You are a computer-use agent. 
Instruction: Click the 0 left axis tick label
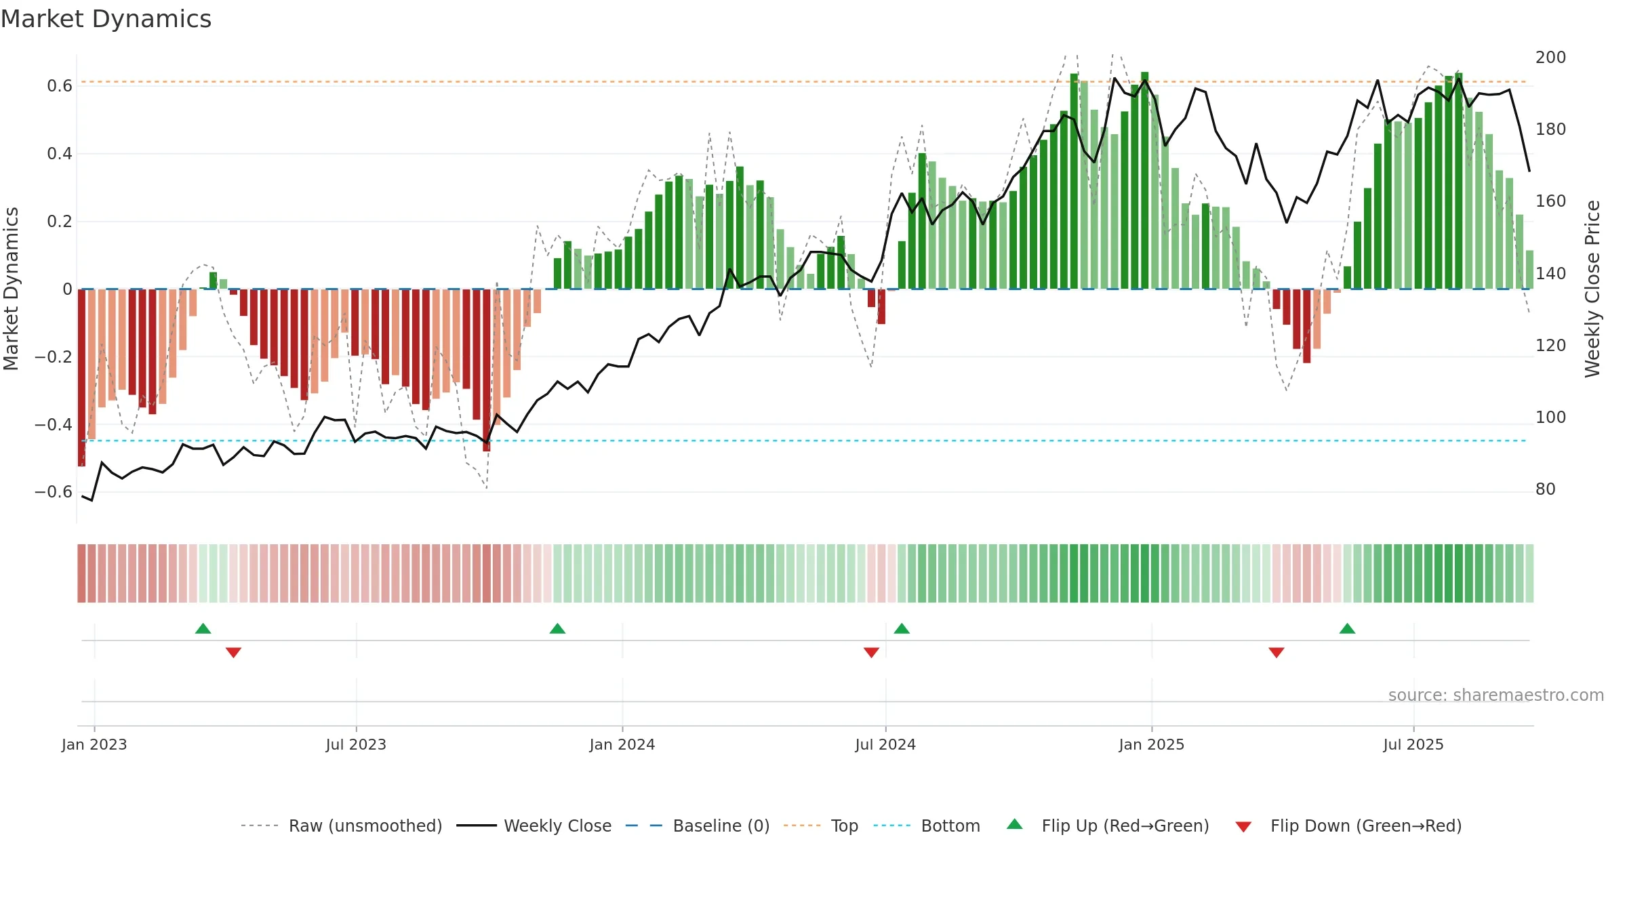point(67,289)
